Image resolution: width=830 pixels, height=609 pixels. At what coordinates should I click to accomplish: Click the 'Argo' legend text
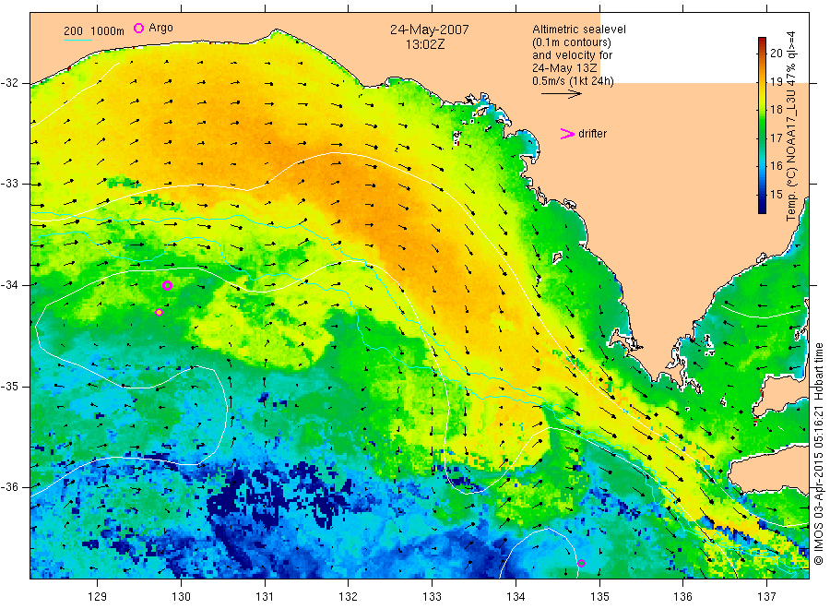(x=160, y=28)
